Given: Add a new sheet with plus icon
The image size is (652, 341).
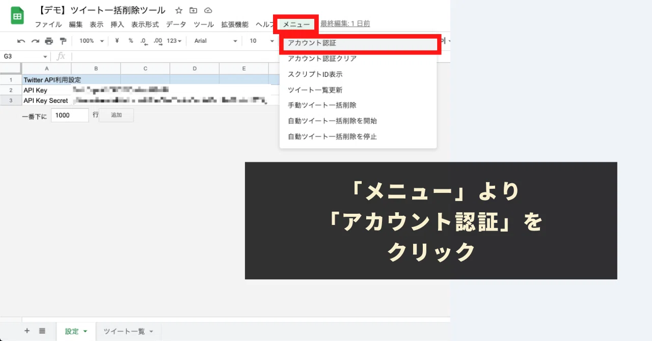Looking at the screenshot, I should 27,331.
